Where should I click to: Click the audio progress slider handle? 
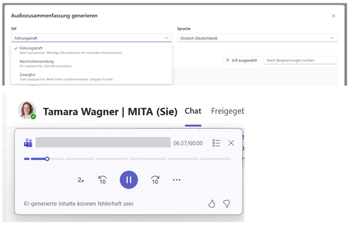[x=47, y=159]
